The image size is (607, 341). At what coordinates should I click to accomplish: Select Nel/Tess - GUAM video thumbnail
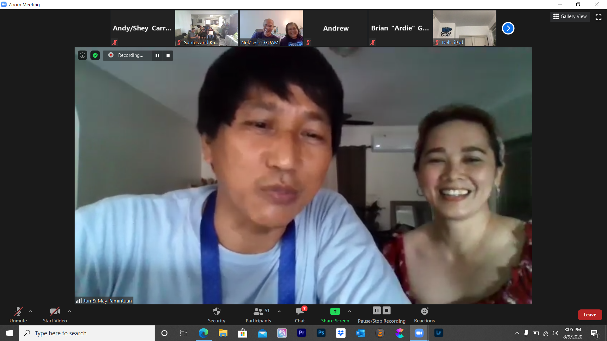tap(271, 28)
